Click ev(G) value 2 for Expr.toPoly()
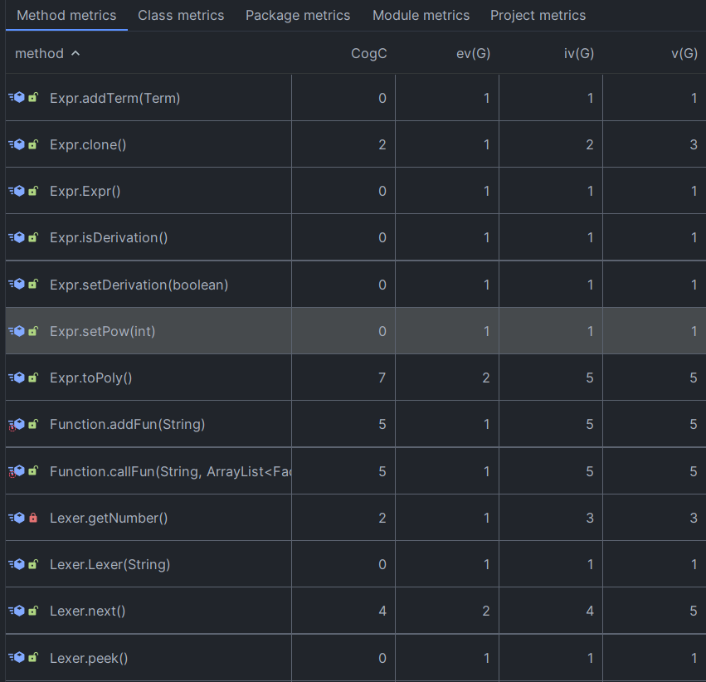Viewport: 706px width, 682px height. [486, 378]
